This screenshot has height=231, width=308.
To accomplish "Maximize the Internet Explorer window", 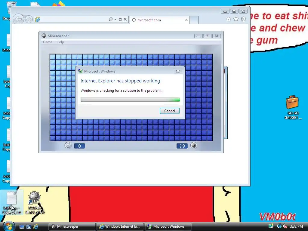I will pos(234,11).
